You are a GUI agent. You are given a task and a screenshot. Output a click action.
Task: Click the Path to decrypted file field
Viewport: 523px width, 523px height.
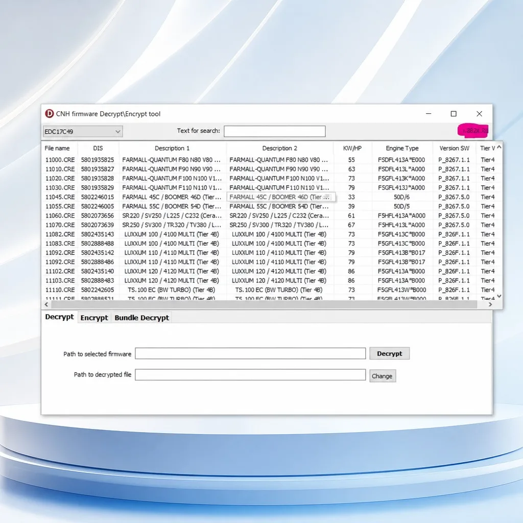tap(250, 374)
